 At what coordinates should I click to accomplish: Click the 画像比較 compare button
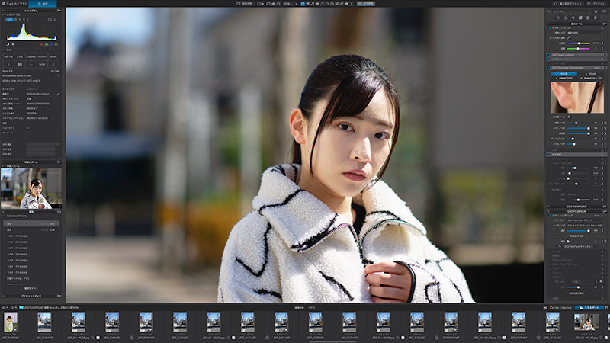tap(245, 4)
